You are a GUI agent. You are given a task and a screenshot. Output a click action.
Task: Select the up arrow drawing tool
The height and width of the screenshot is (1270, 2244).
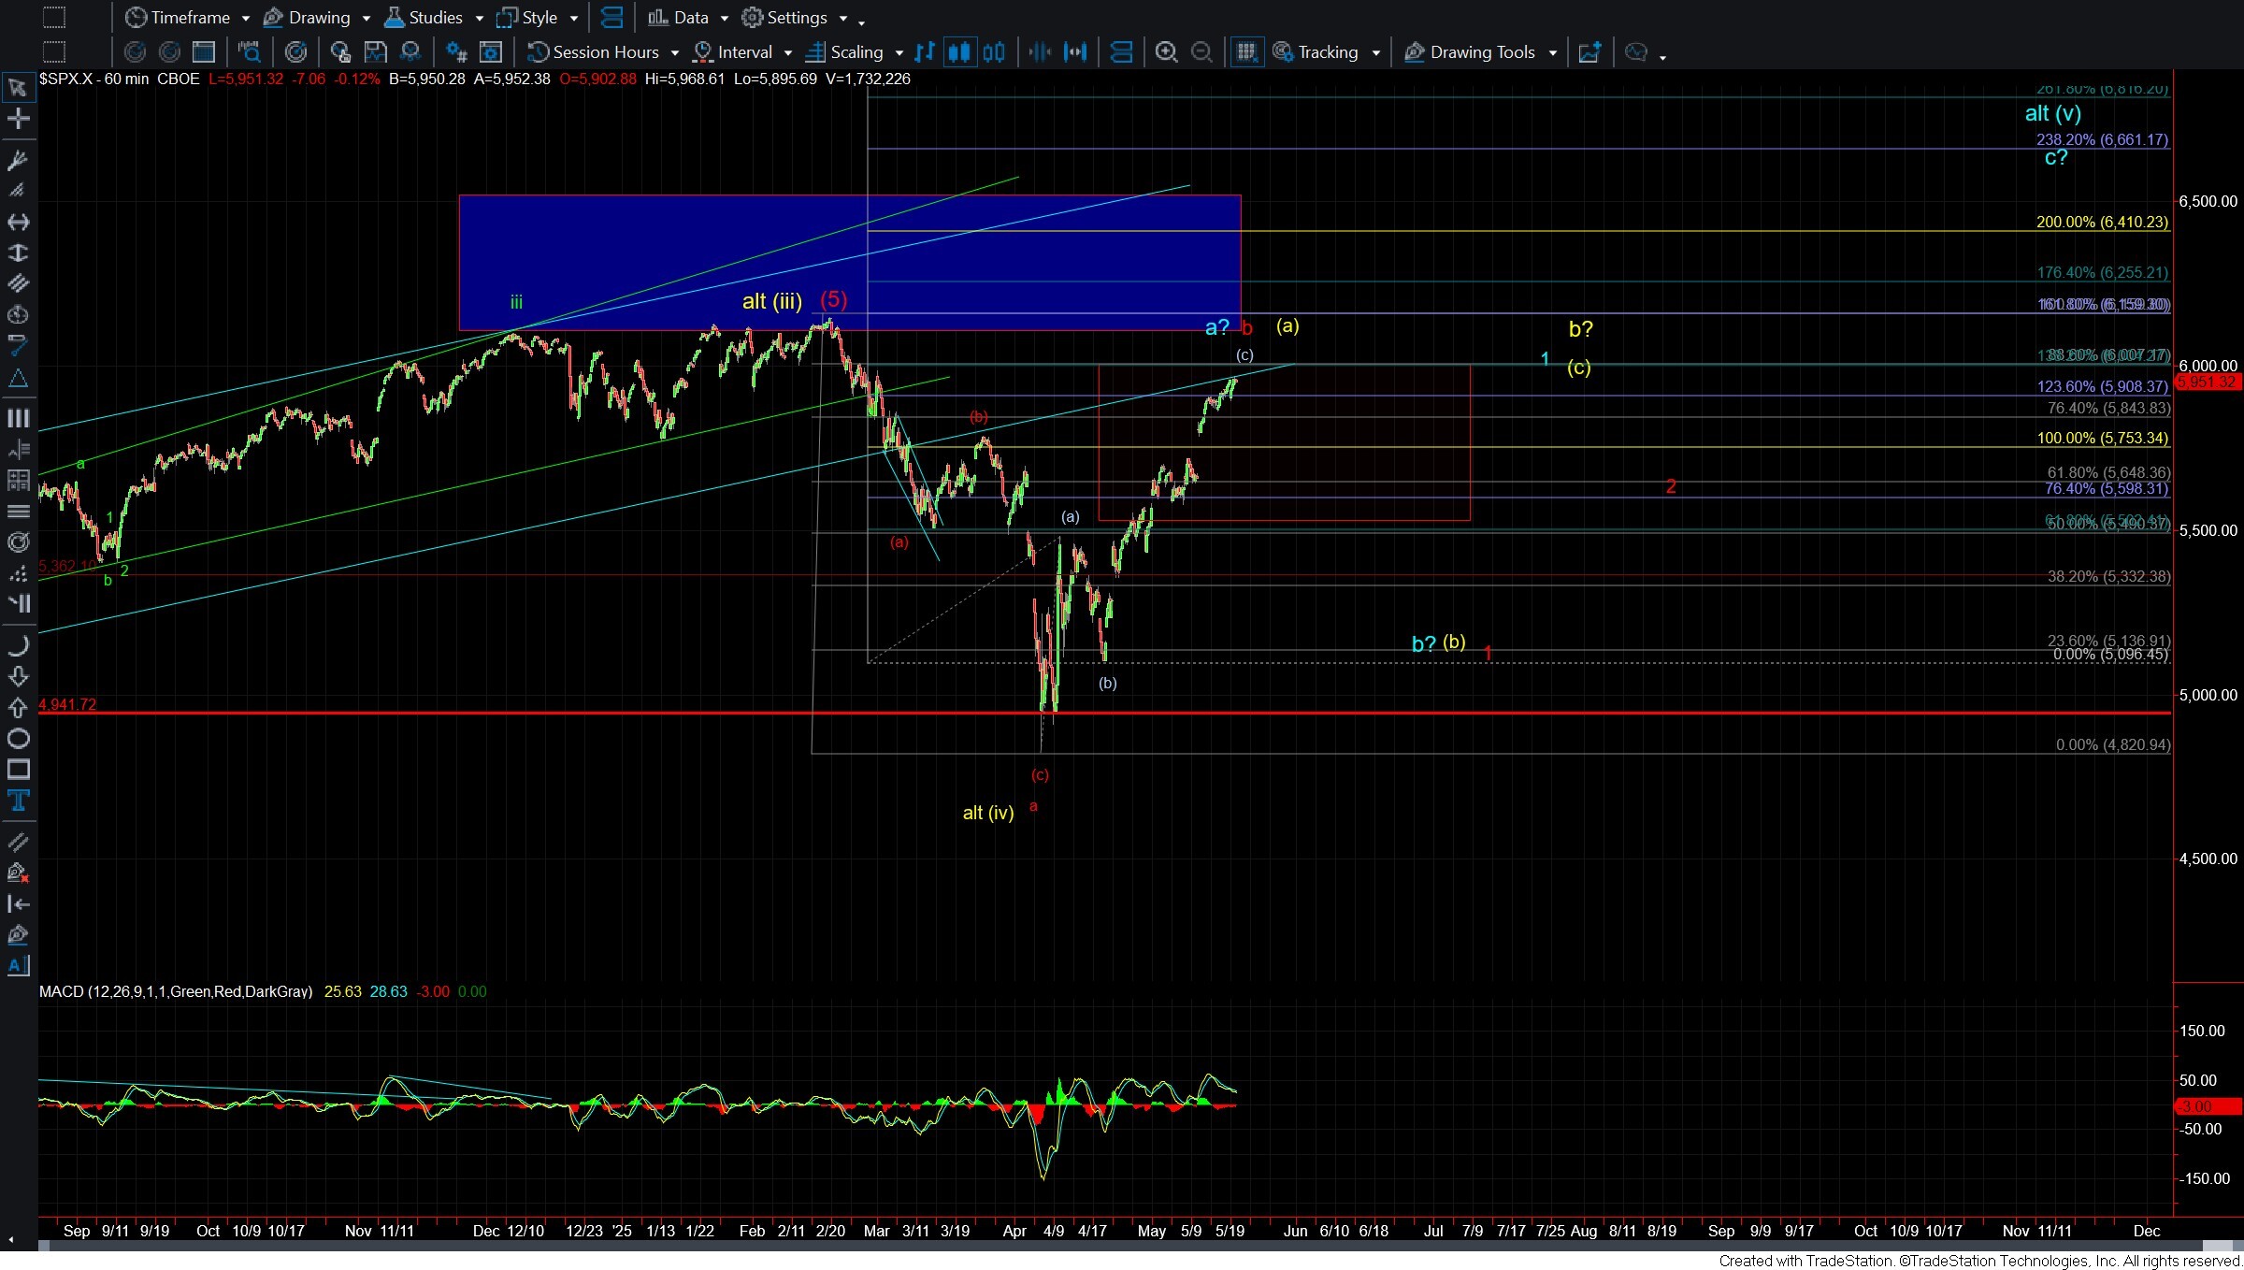click(x=18, y=708)
